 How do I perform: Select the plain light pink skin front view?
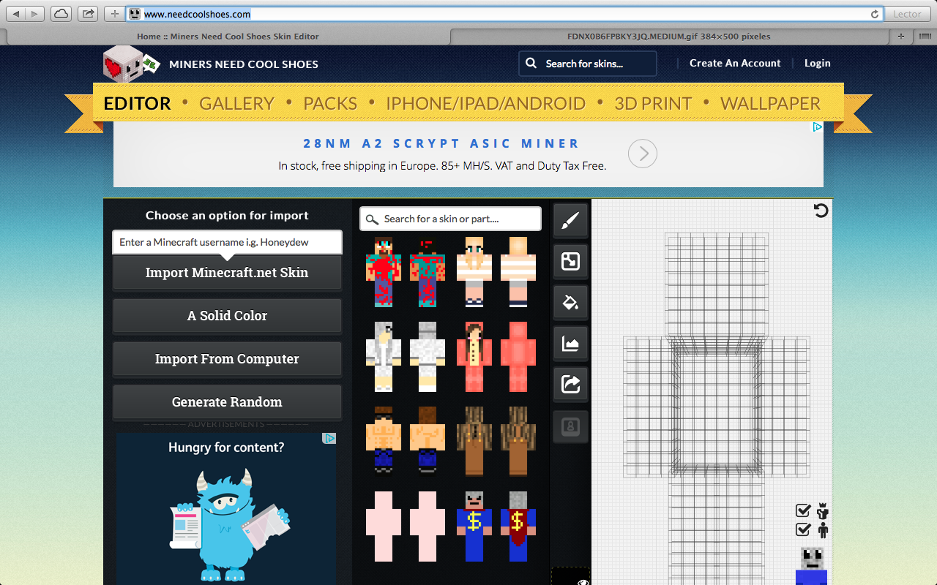[384, 526]
